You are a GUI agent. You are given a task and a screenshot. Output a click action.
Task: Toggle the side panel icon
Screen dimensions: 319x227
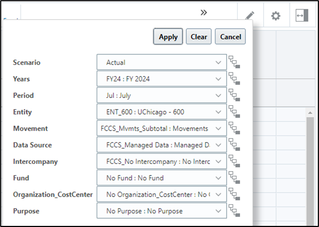coord(302,16)
